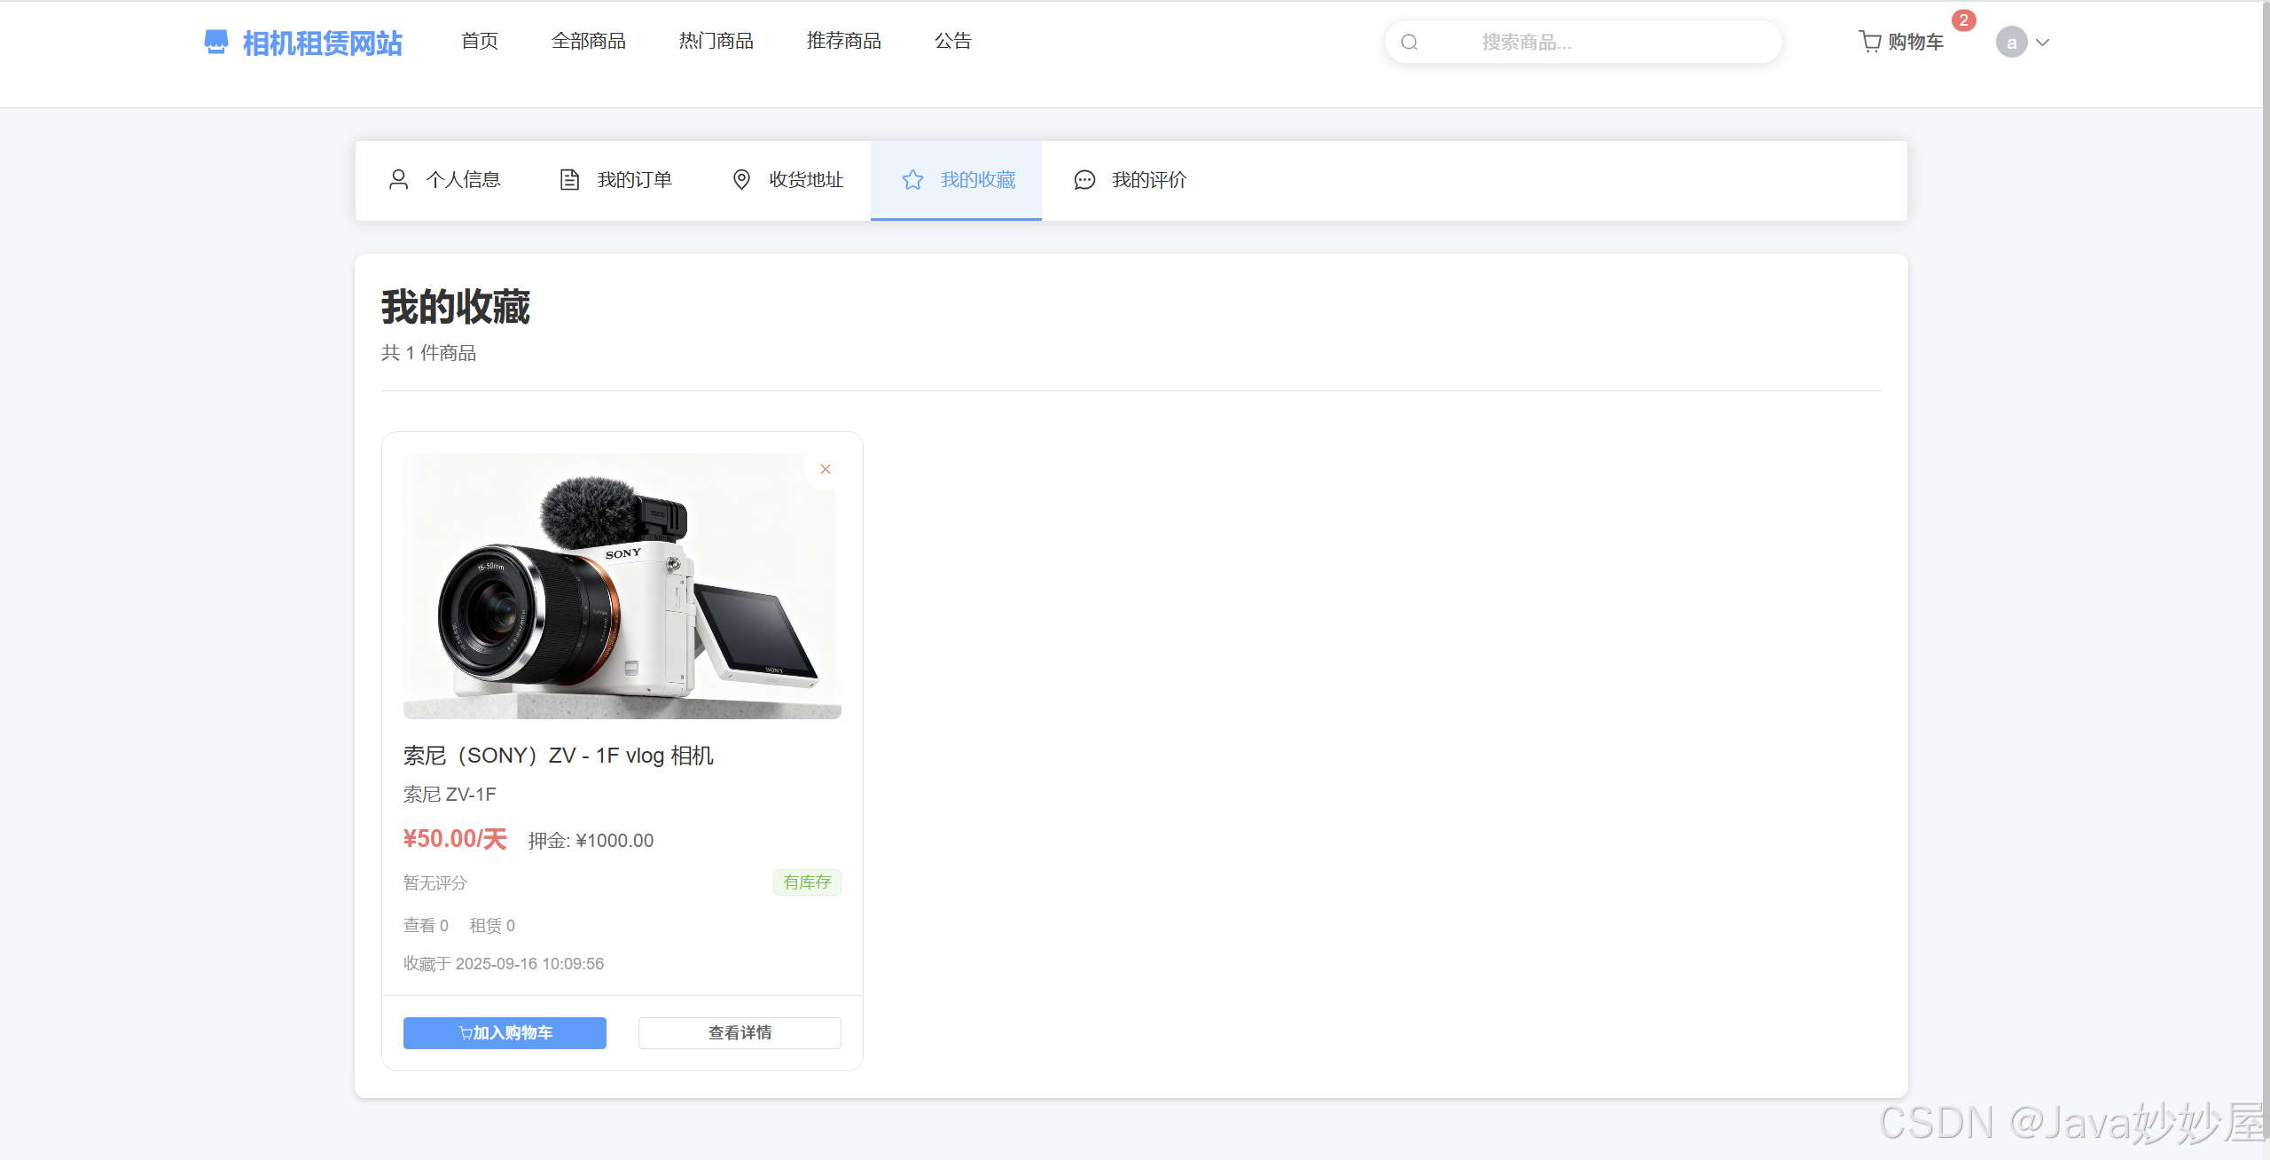
Task: Click the blue shop logo icon
Action: 215,42
